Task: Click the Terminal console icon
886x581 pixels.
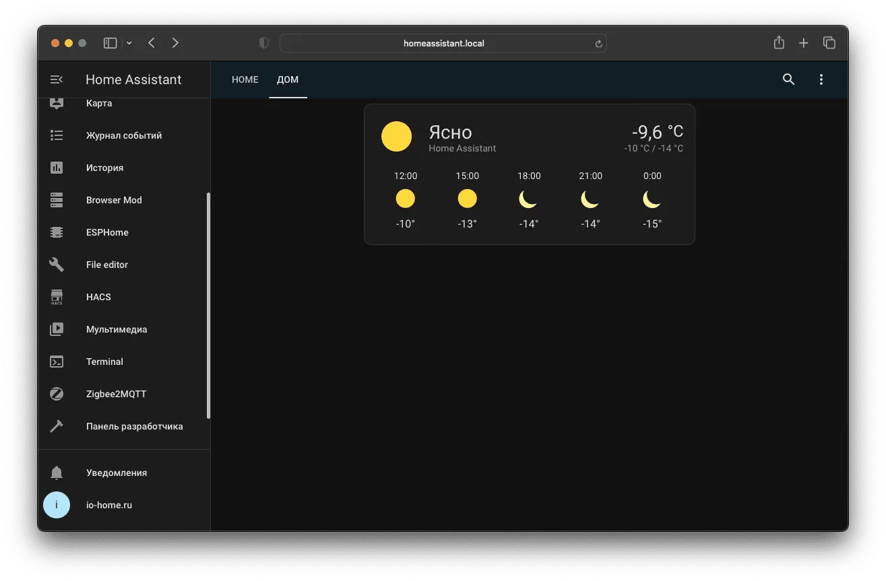Action: click(57, 362)
